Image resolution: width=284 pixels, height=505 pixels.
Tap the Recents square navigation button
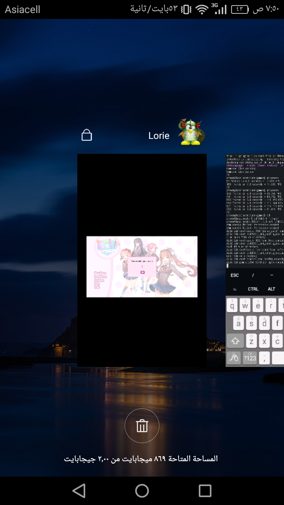click(x=205, y=491)
